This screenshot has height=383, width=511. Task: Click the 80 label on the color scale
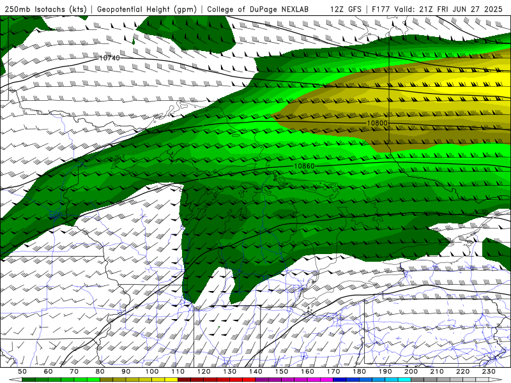(100, 372)
